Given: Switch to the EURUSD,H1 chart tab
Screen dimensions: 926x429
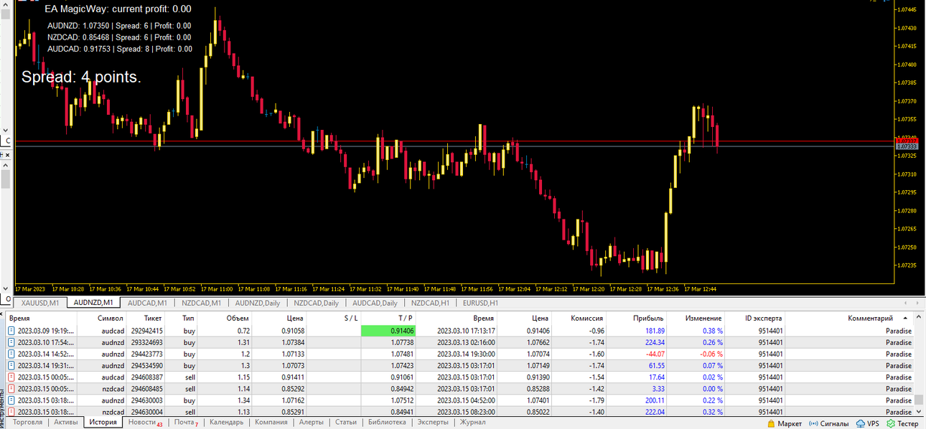Looking at the screenshot, I should point(481,303).
